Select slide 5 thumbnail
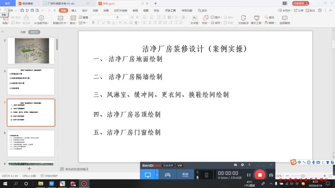335x188 pixels. pyautogui.click(x=31, y=144)
